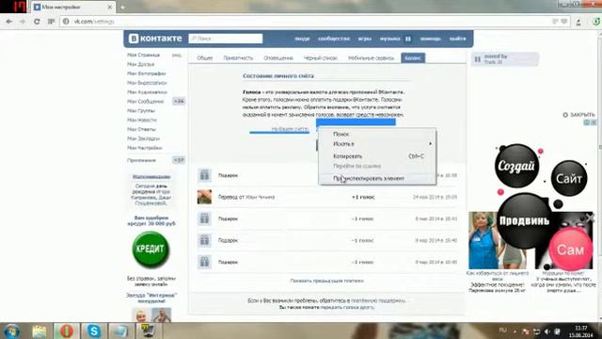Click the volume icon in system tray
This screenshot has height=339, width=602.
tap(547, 331)
